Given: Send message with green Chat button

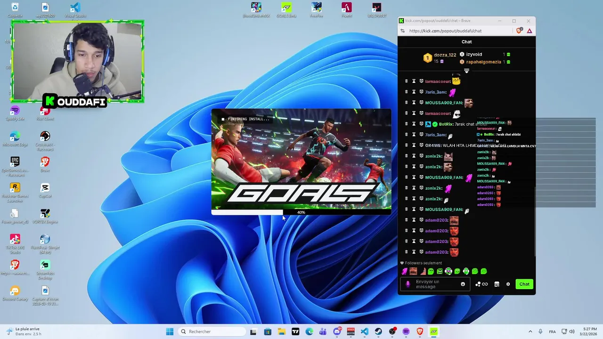Looking at the screenshot, I should (x=524, y=284).
